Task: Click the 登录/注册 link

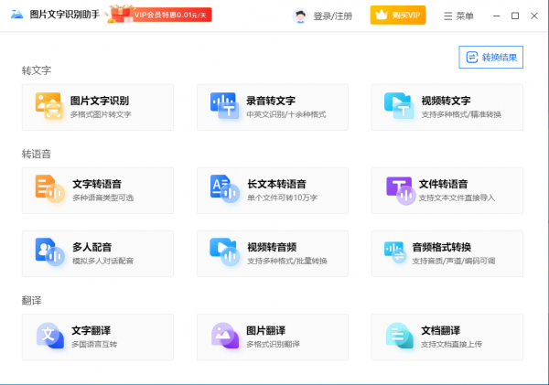Action: coord(332,16)
